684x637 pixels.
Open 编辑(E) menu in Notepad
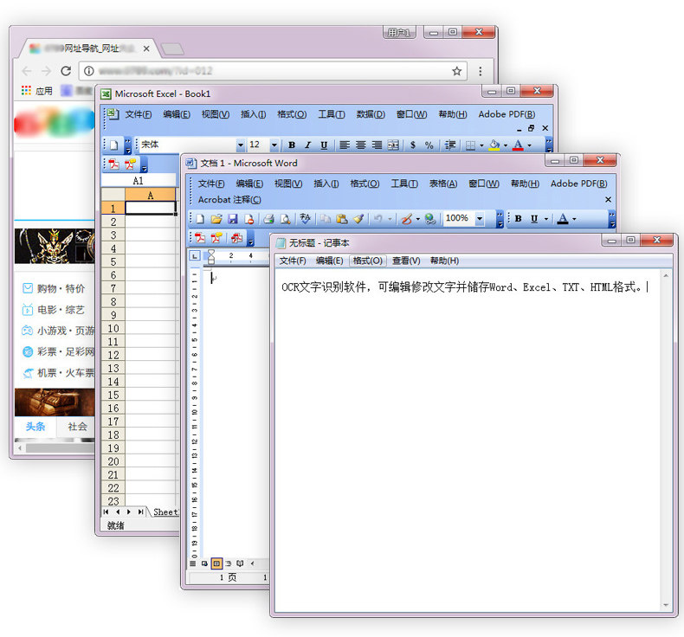pyautogui.click(x=329, y=261)
